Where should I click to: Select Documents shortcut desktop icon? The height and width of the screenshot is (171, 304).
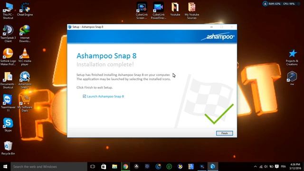point(8,80)
